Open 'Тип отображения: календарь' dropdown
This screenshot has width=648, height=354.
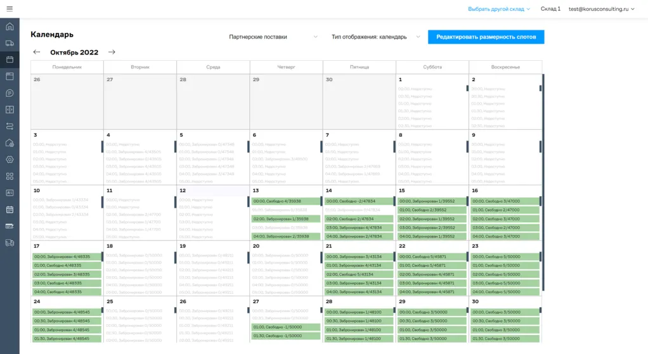pyautogui.click(x=375, y=37)
